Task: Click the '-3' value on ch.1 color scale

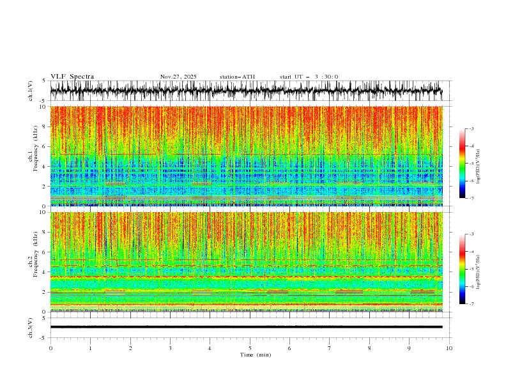Action: tap(471, 128)
